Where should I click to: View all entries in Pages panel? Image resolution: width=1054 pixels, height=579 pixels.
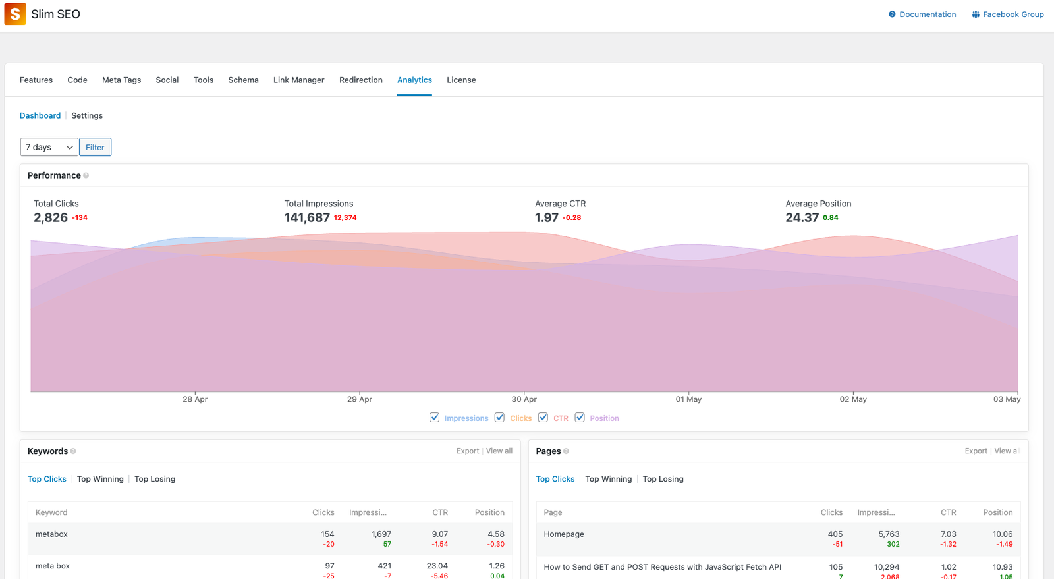[x=1007, y=451]
